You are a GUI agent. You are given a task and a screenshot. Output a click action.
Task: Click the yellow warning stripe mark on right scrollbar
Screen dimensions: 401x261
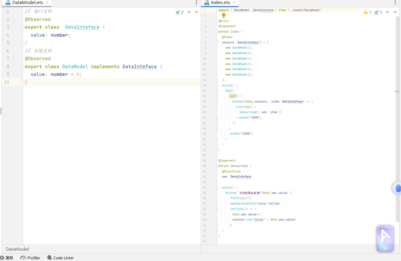tap(397, 91)
